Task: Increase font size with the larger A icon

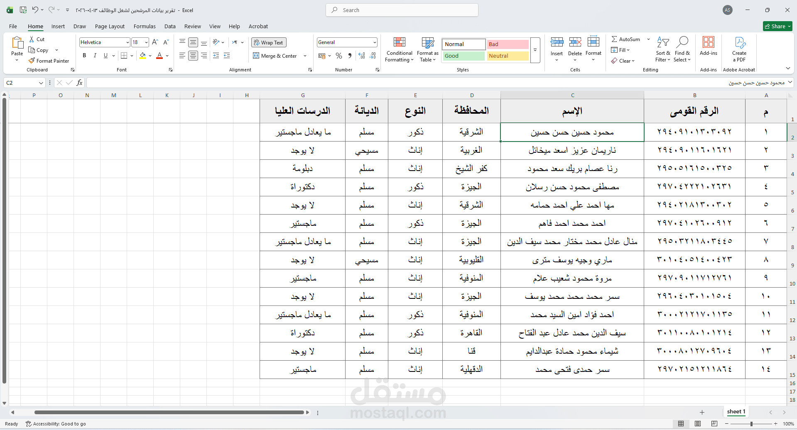Action: (x=155, y=42)
